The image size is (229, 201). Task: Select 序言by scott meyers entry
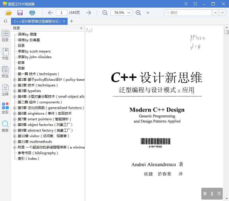(x=34, y=51)
